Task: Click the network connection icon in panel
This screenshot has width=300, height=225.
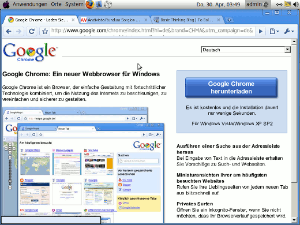Action: tap(279, 4)
